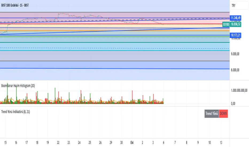Click date 25 on time axis
Image resolution: width=249 pixels, height=147 pixels.
[x=90, y=142]
